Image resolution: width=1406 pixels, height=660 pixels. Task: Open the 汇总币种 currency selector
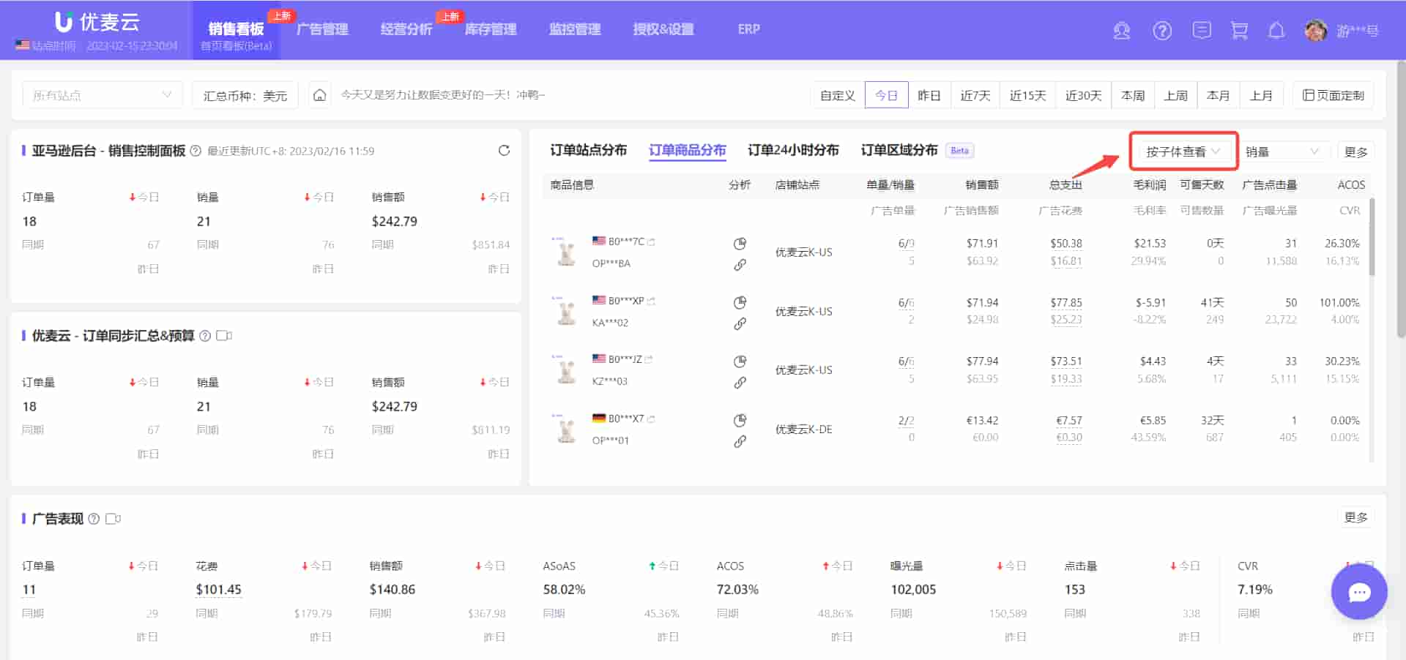click(245, 95)
